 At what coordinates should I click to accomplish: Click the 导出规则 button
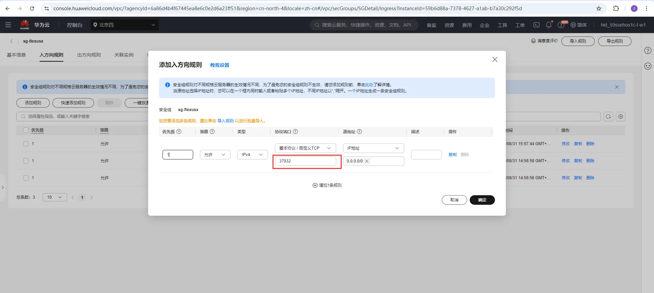click(x=615, y=41)
